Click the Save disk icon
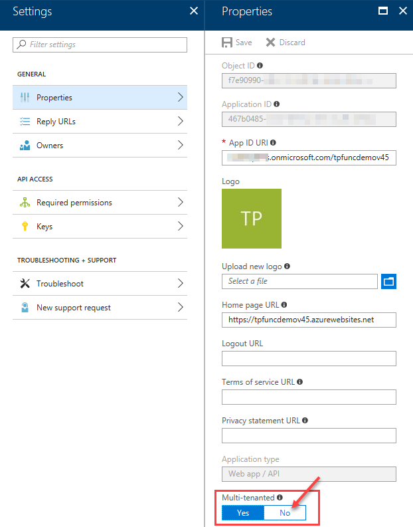This screenshot has width=413, height=527. (x=227, y=43)
